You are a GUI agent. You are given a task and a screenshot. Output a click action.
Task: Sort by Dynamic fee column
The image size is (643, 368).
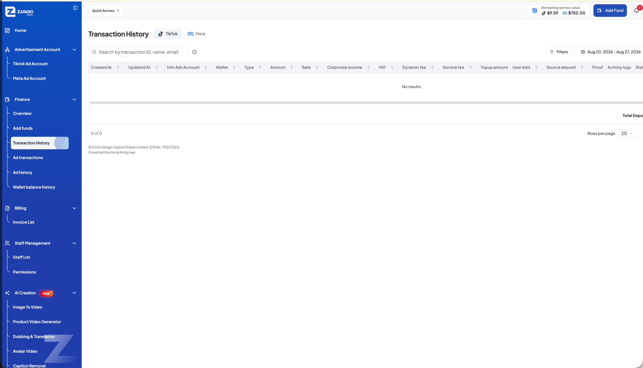pyautogui.click(x=432, y=67)
